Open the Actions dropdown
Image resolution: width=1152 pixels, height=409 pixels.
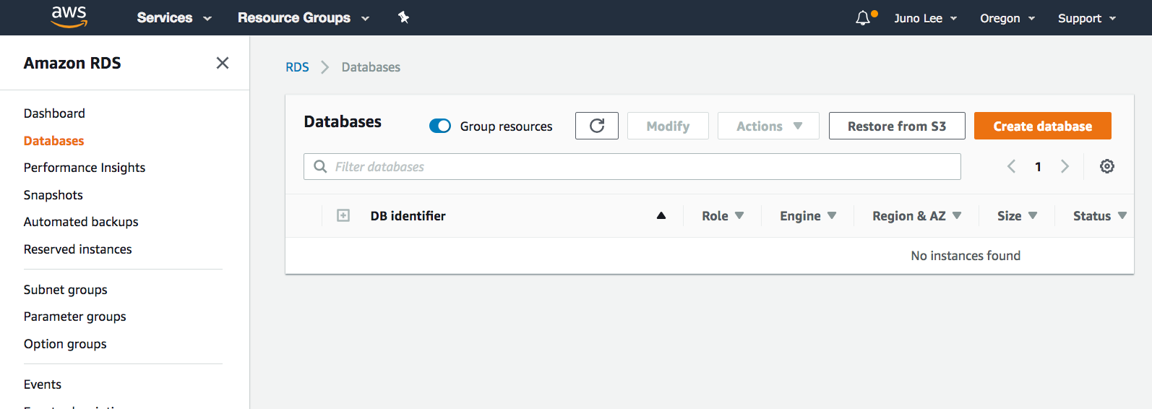tap(768, 126)
